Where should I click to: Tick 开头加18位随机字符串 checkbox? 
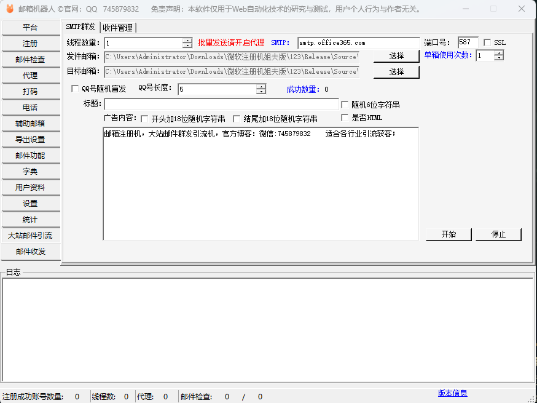[145, 119]
